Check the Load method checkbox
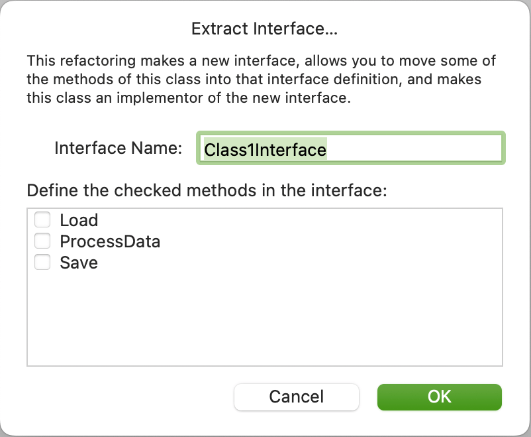The height and width of the screenshot is (437, 531). (x=42, y=220)
